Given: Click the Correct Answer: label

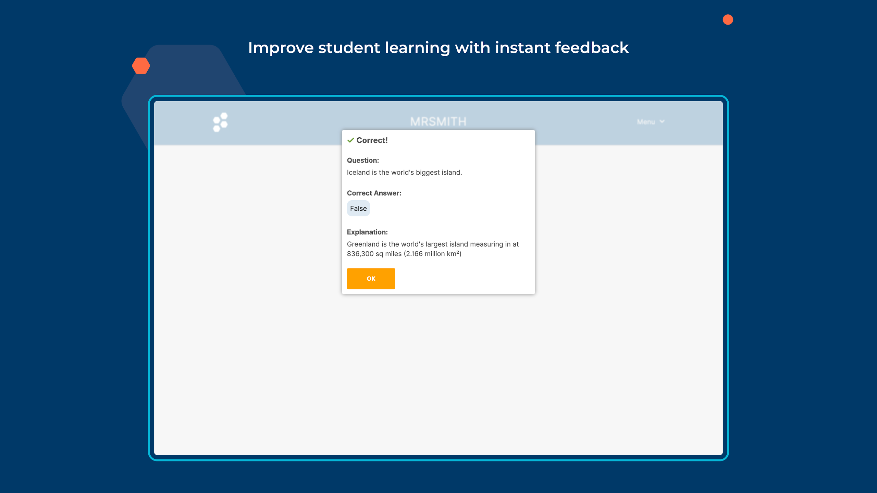Looking at the screenshot, I should click(x=374, y=193).
